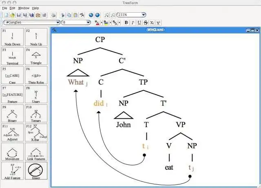Select the Add Feature tool
261x188 pixels.
[x=13, y=171]
